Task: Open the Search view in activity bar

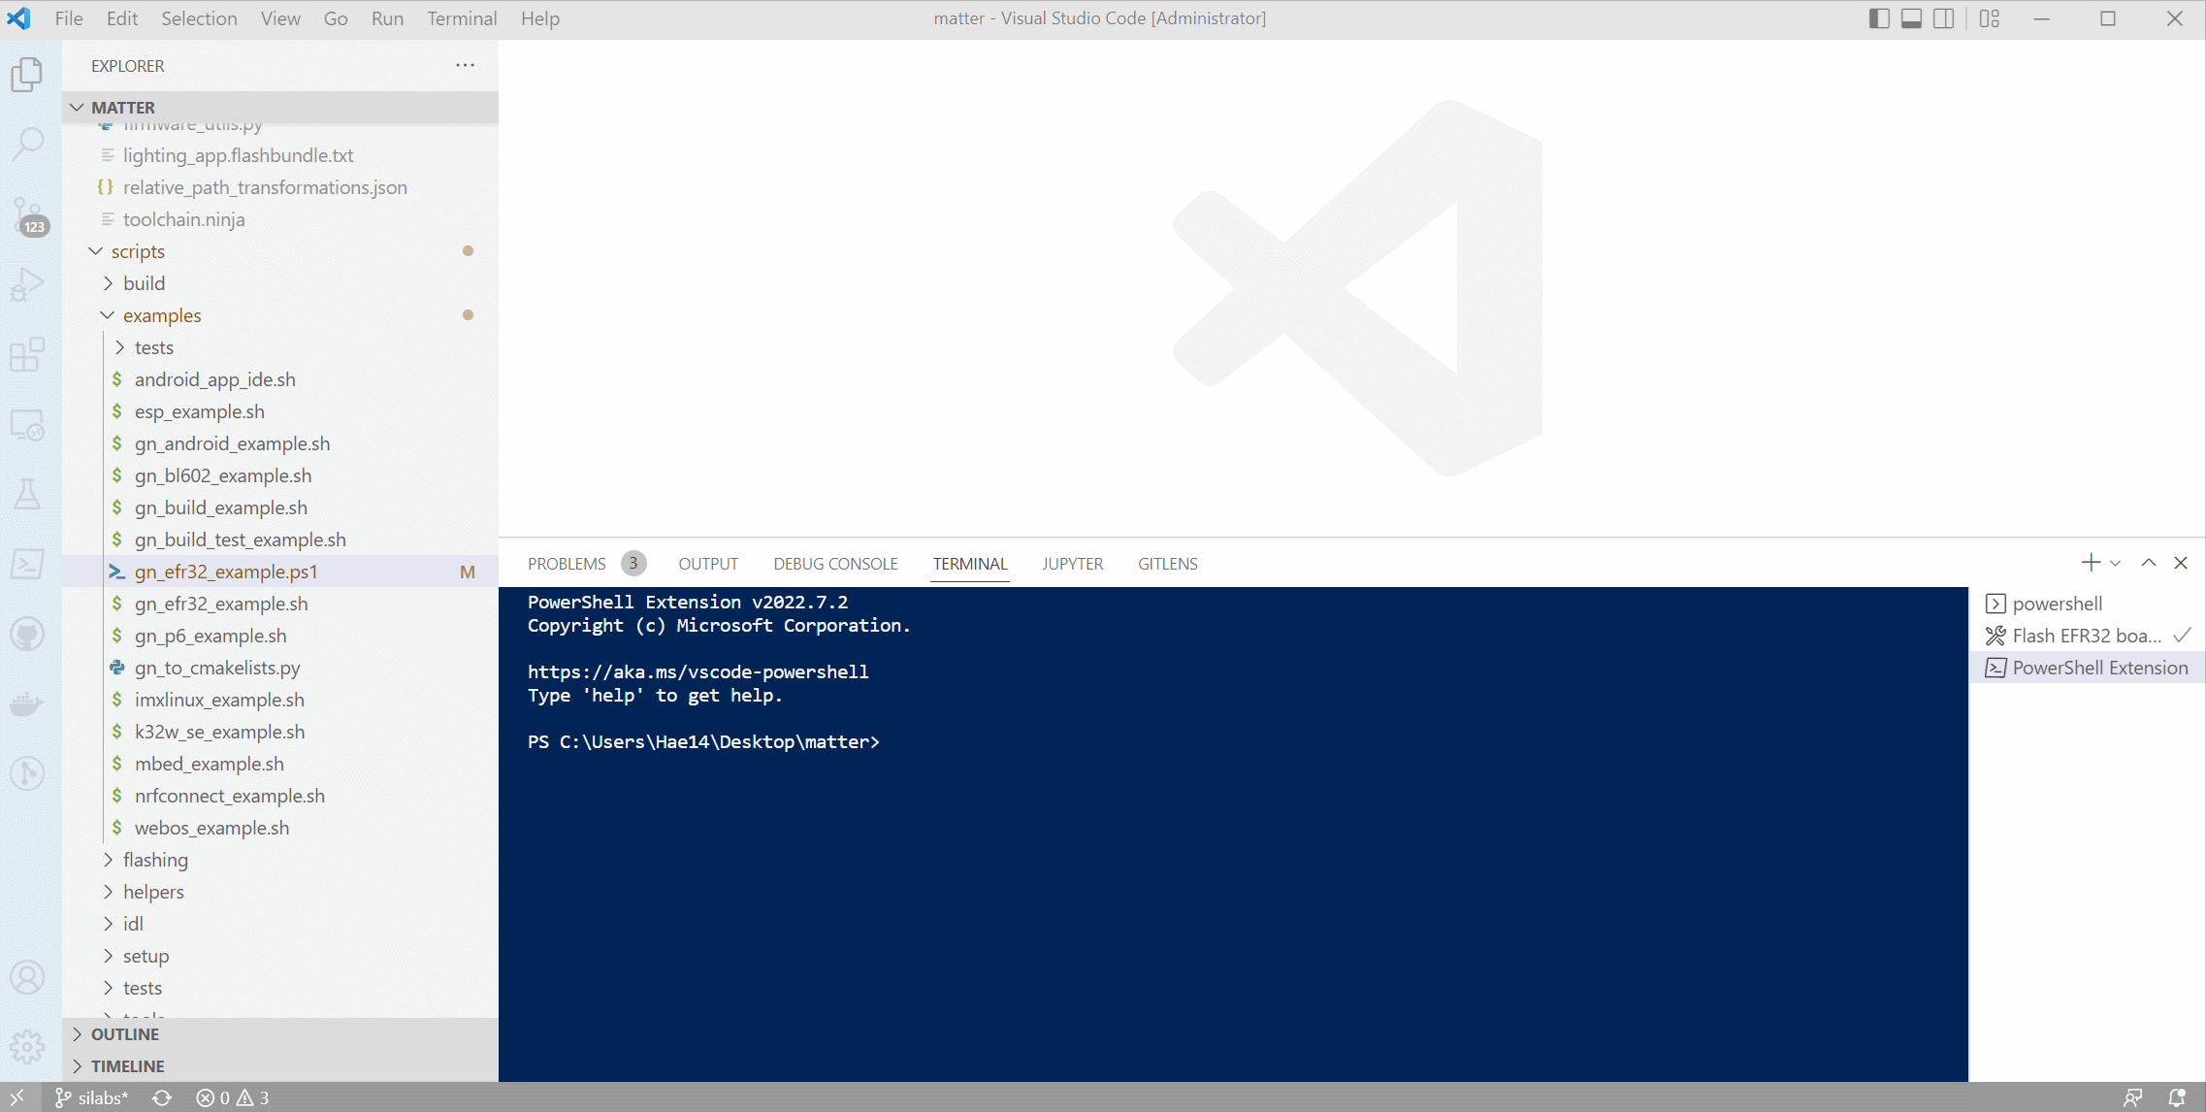Action: tap(27, 144)
